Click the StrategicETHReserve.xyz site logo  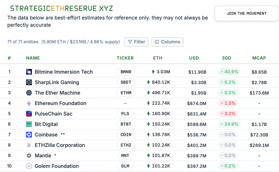click(62, 8)
